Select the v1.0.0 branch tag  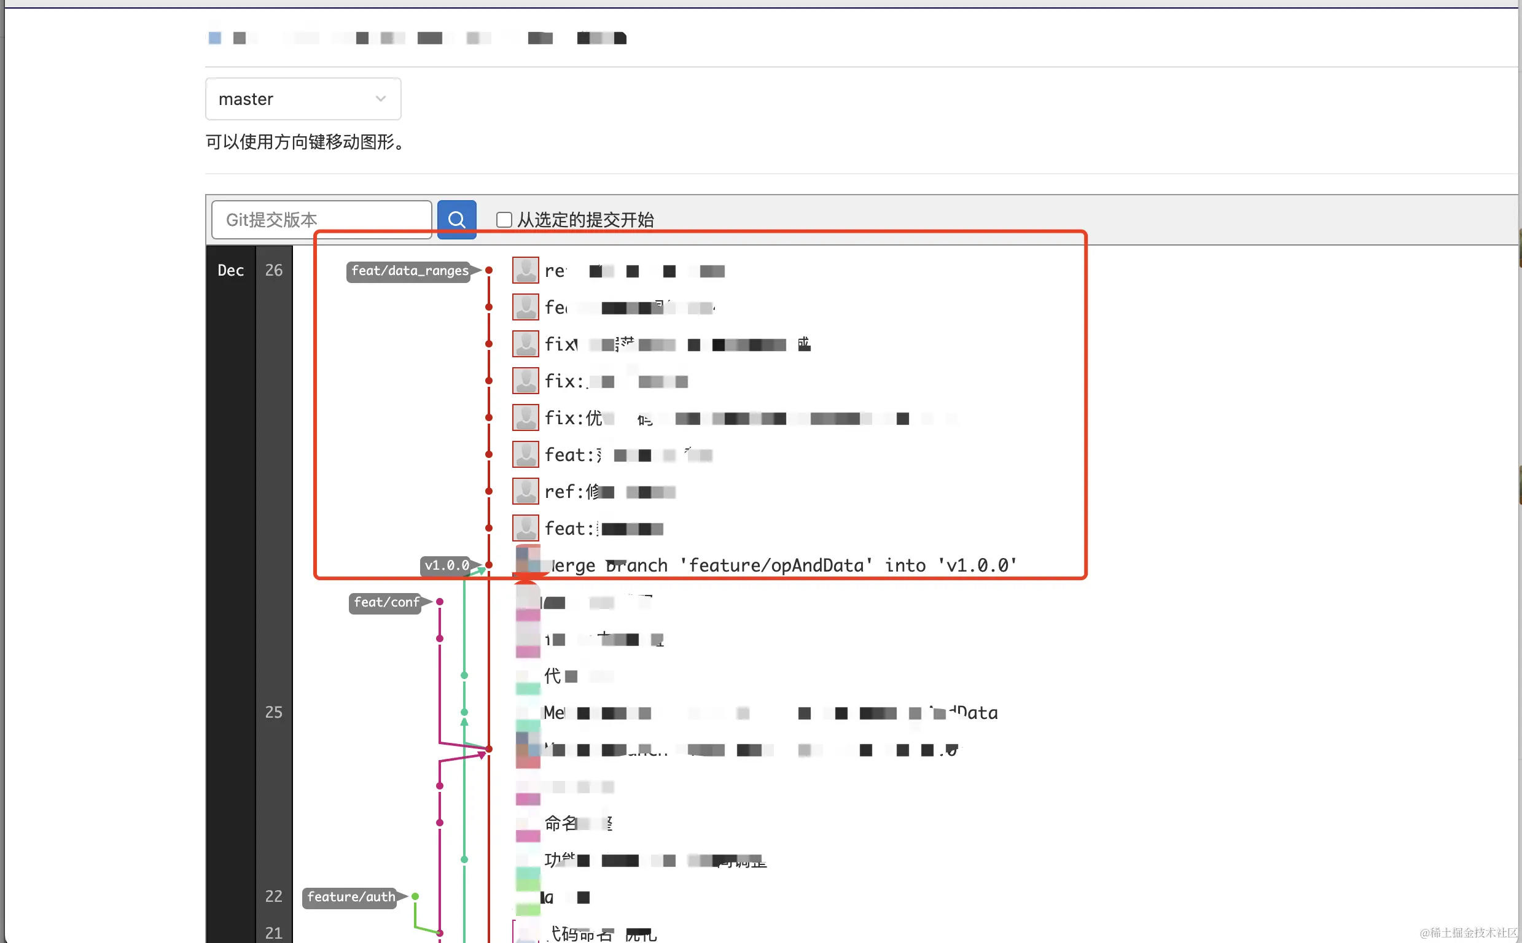447,565
